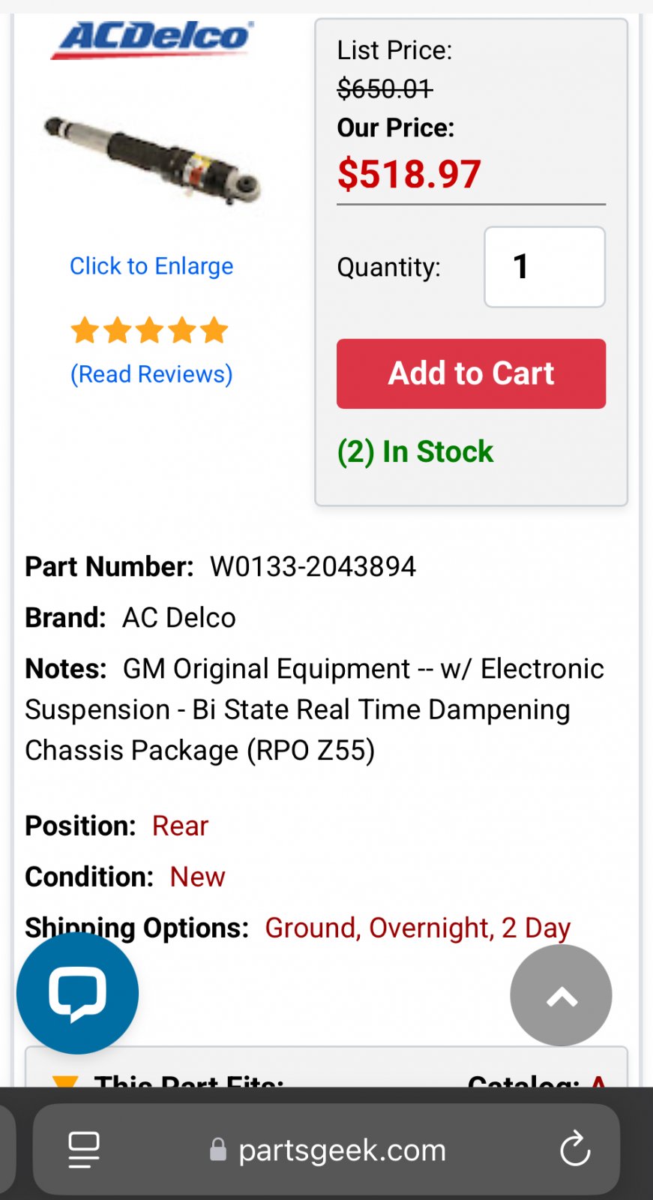Screen dimensions: 653x1200
Task: Tap the (2) In Stock label
Action: tap(415, 451)
